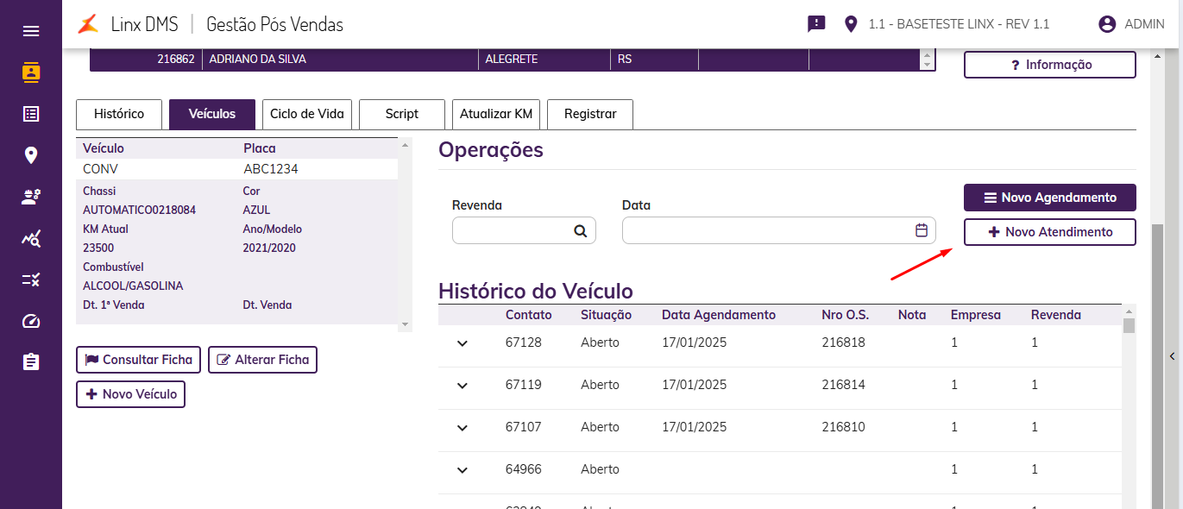Add a Novo Veículo

click(131, 394)
